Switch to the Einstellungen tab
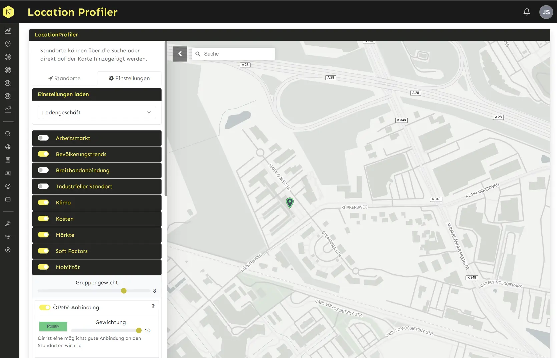This screenshot has width=557, height=358. 129,78
